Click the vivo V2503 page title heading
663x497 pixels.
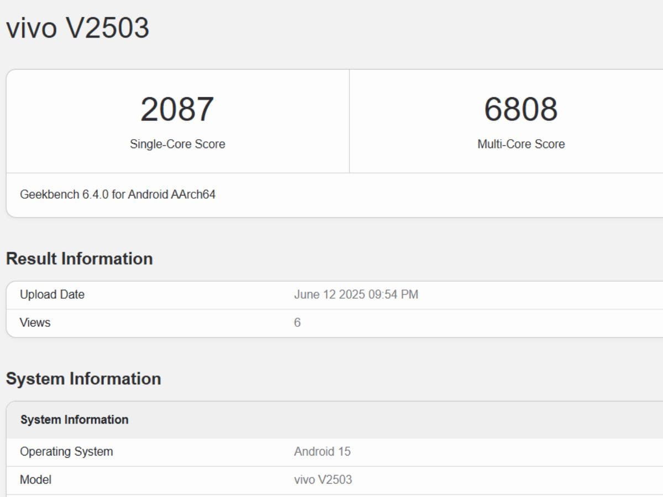pyautogui.click(x=77, y=28)
